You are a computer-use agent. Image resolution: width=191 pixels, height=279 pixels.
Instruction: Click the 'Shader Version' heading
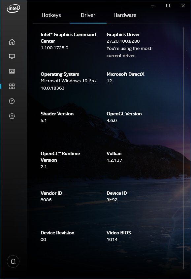click(x=57, y=114)
